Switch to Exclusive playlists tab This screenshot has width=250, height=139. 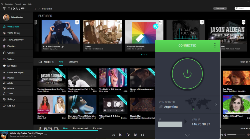(x=98, y=128)
